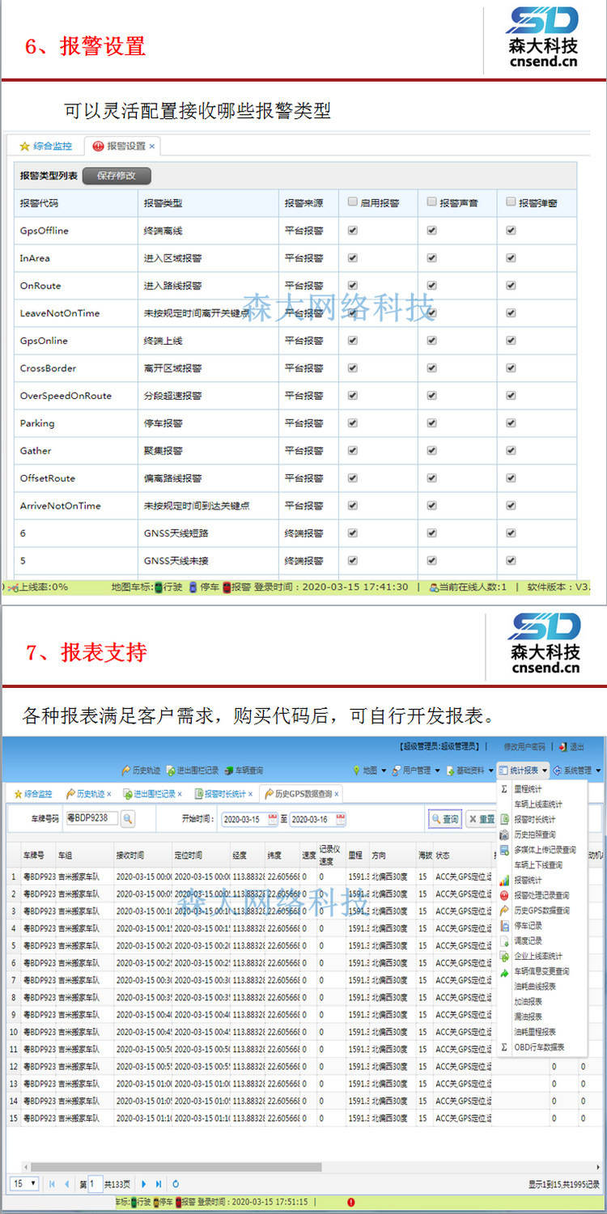Click the 进出围栏记录 toolbar shortcut
Screen dimensions: 607x1214
tap(192, 770)
